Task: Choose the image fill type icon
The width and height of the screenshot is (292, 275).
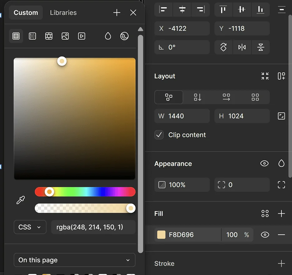Action: click(65, 36)
